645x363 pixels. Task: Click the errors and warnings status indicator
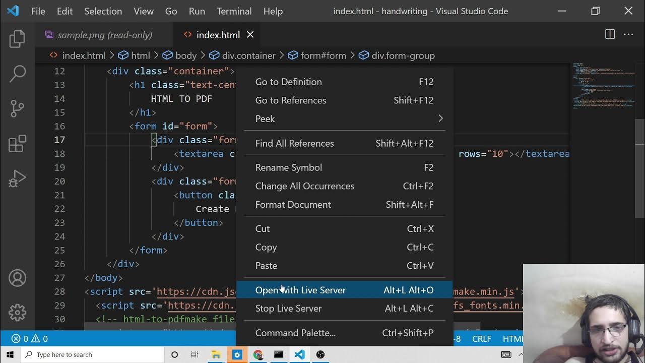point(30,339)
